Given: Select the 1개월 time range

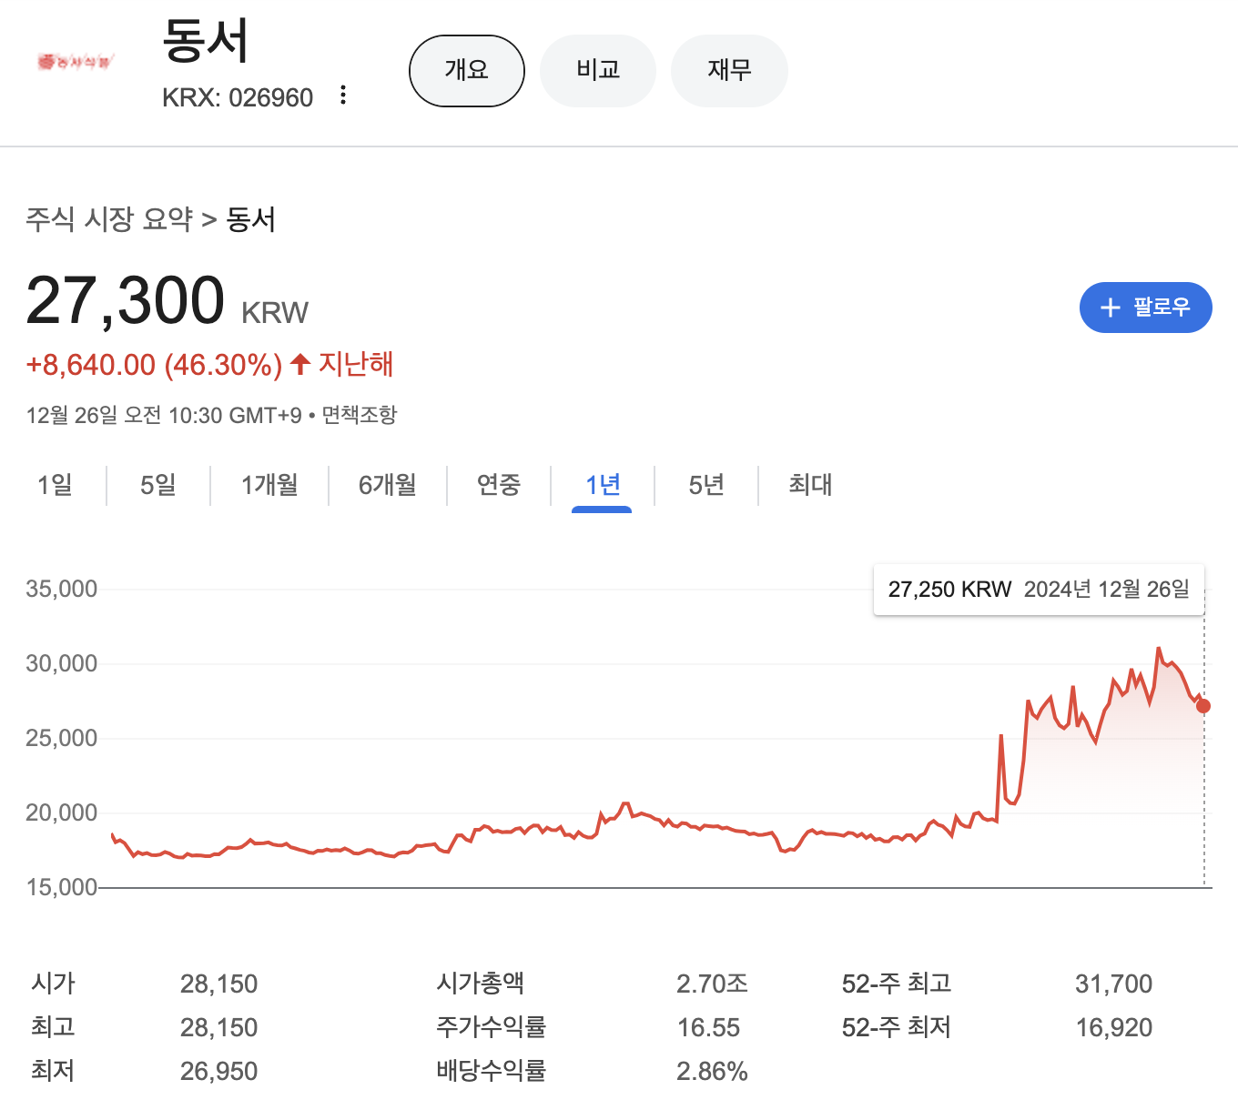Looking at the screenshot, I should coord(269,485).
